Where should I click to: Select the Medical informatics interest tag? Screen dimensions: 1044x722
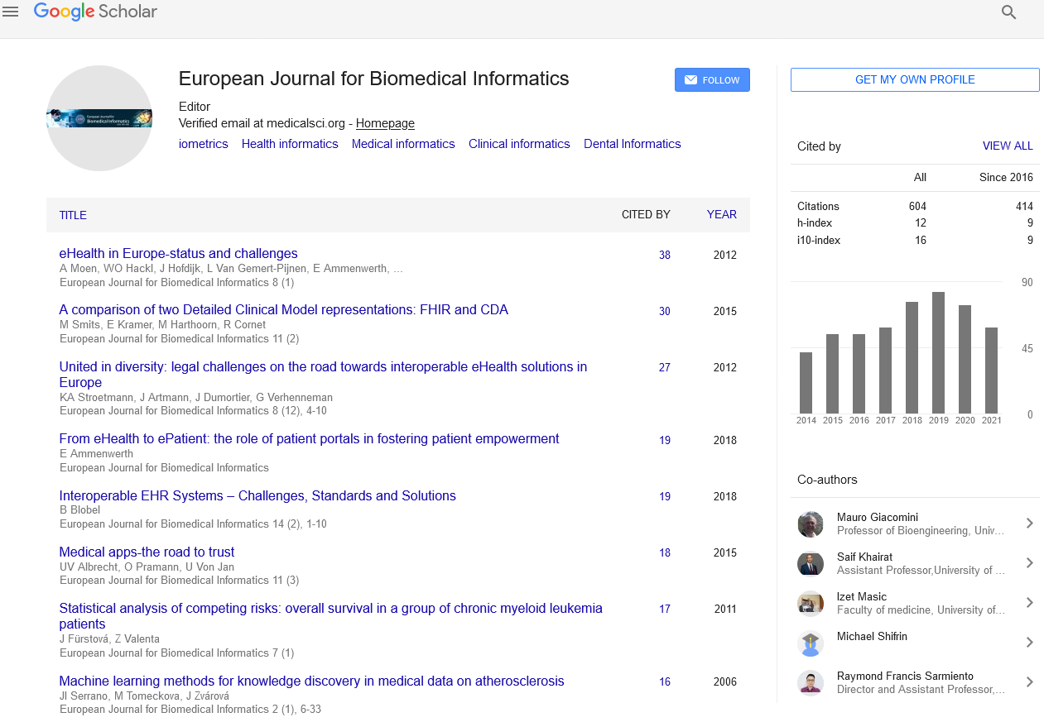coord(403,144)
